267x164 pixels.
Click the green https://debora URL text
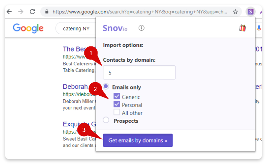point(79,94)
